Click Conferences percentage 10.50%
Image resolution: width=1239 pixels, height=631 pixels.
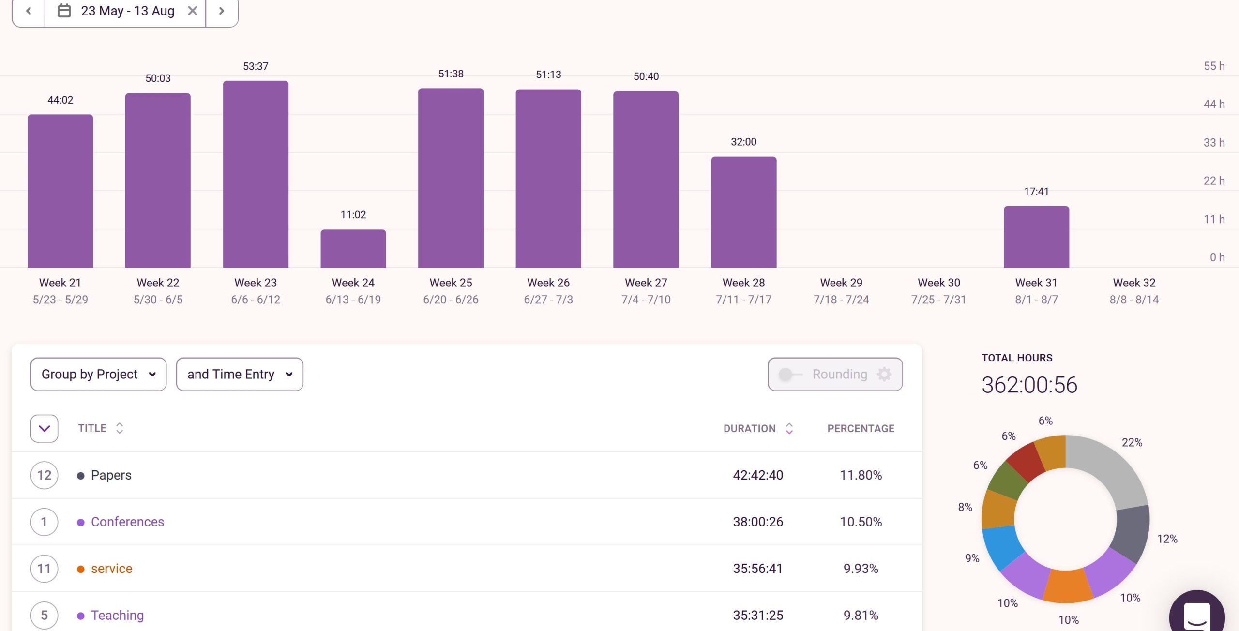coord(861,522)
